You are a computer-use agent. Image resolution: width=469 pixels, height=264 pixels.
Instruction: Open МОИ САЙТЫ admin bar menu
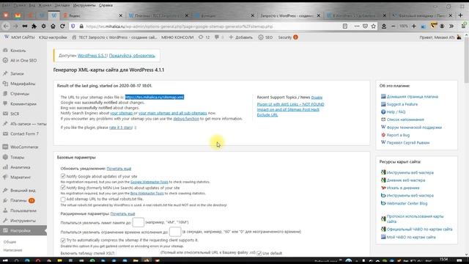click(x=20, y=37)
